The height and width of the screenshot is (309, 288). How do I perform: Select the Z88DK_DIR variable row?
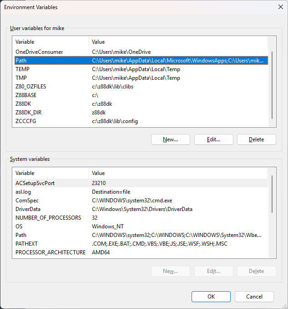click(x=29, y=113)
